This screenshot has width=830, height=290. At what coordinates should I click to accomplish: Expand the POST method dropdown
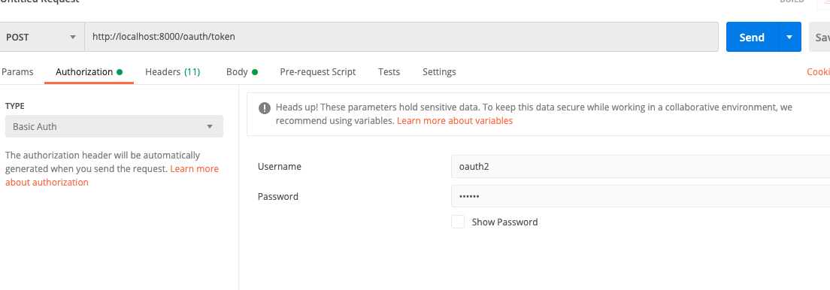[42, 37]
